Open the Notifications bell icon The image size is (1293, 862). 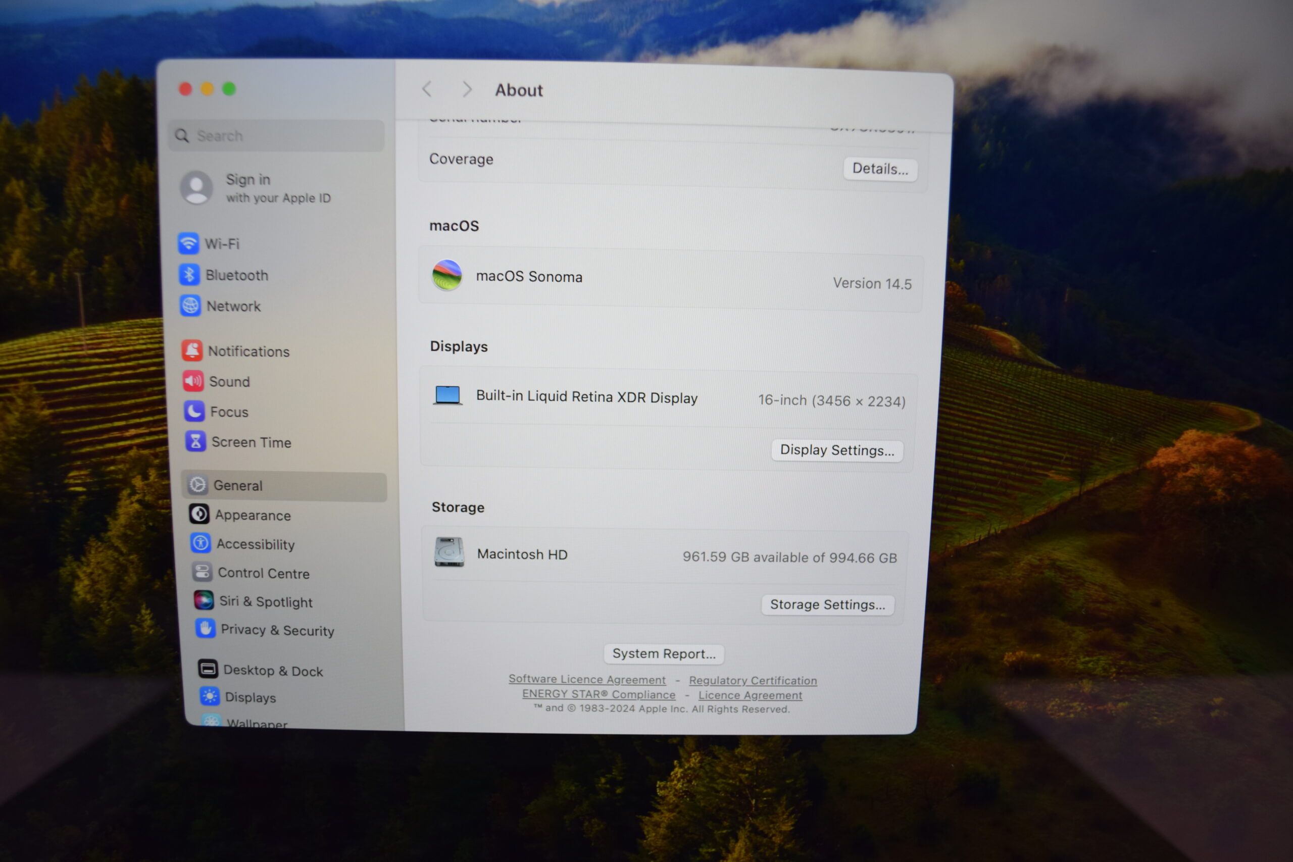click(x=192, y=350)
